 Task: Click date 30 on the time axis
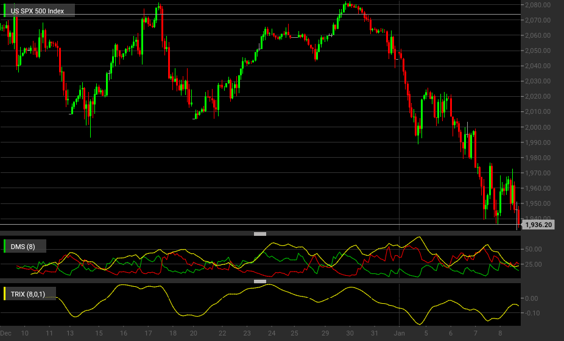click(x=350, y=334)
